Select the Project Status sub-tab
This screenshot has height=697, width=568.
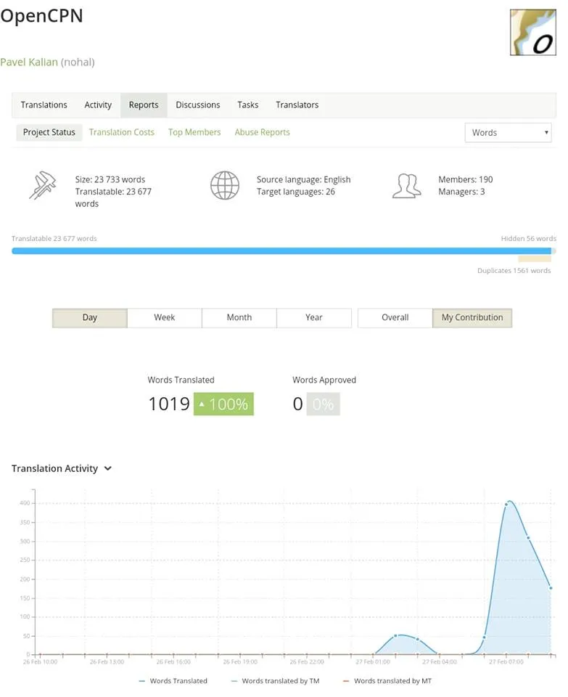coord(49,132)
